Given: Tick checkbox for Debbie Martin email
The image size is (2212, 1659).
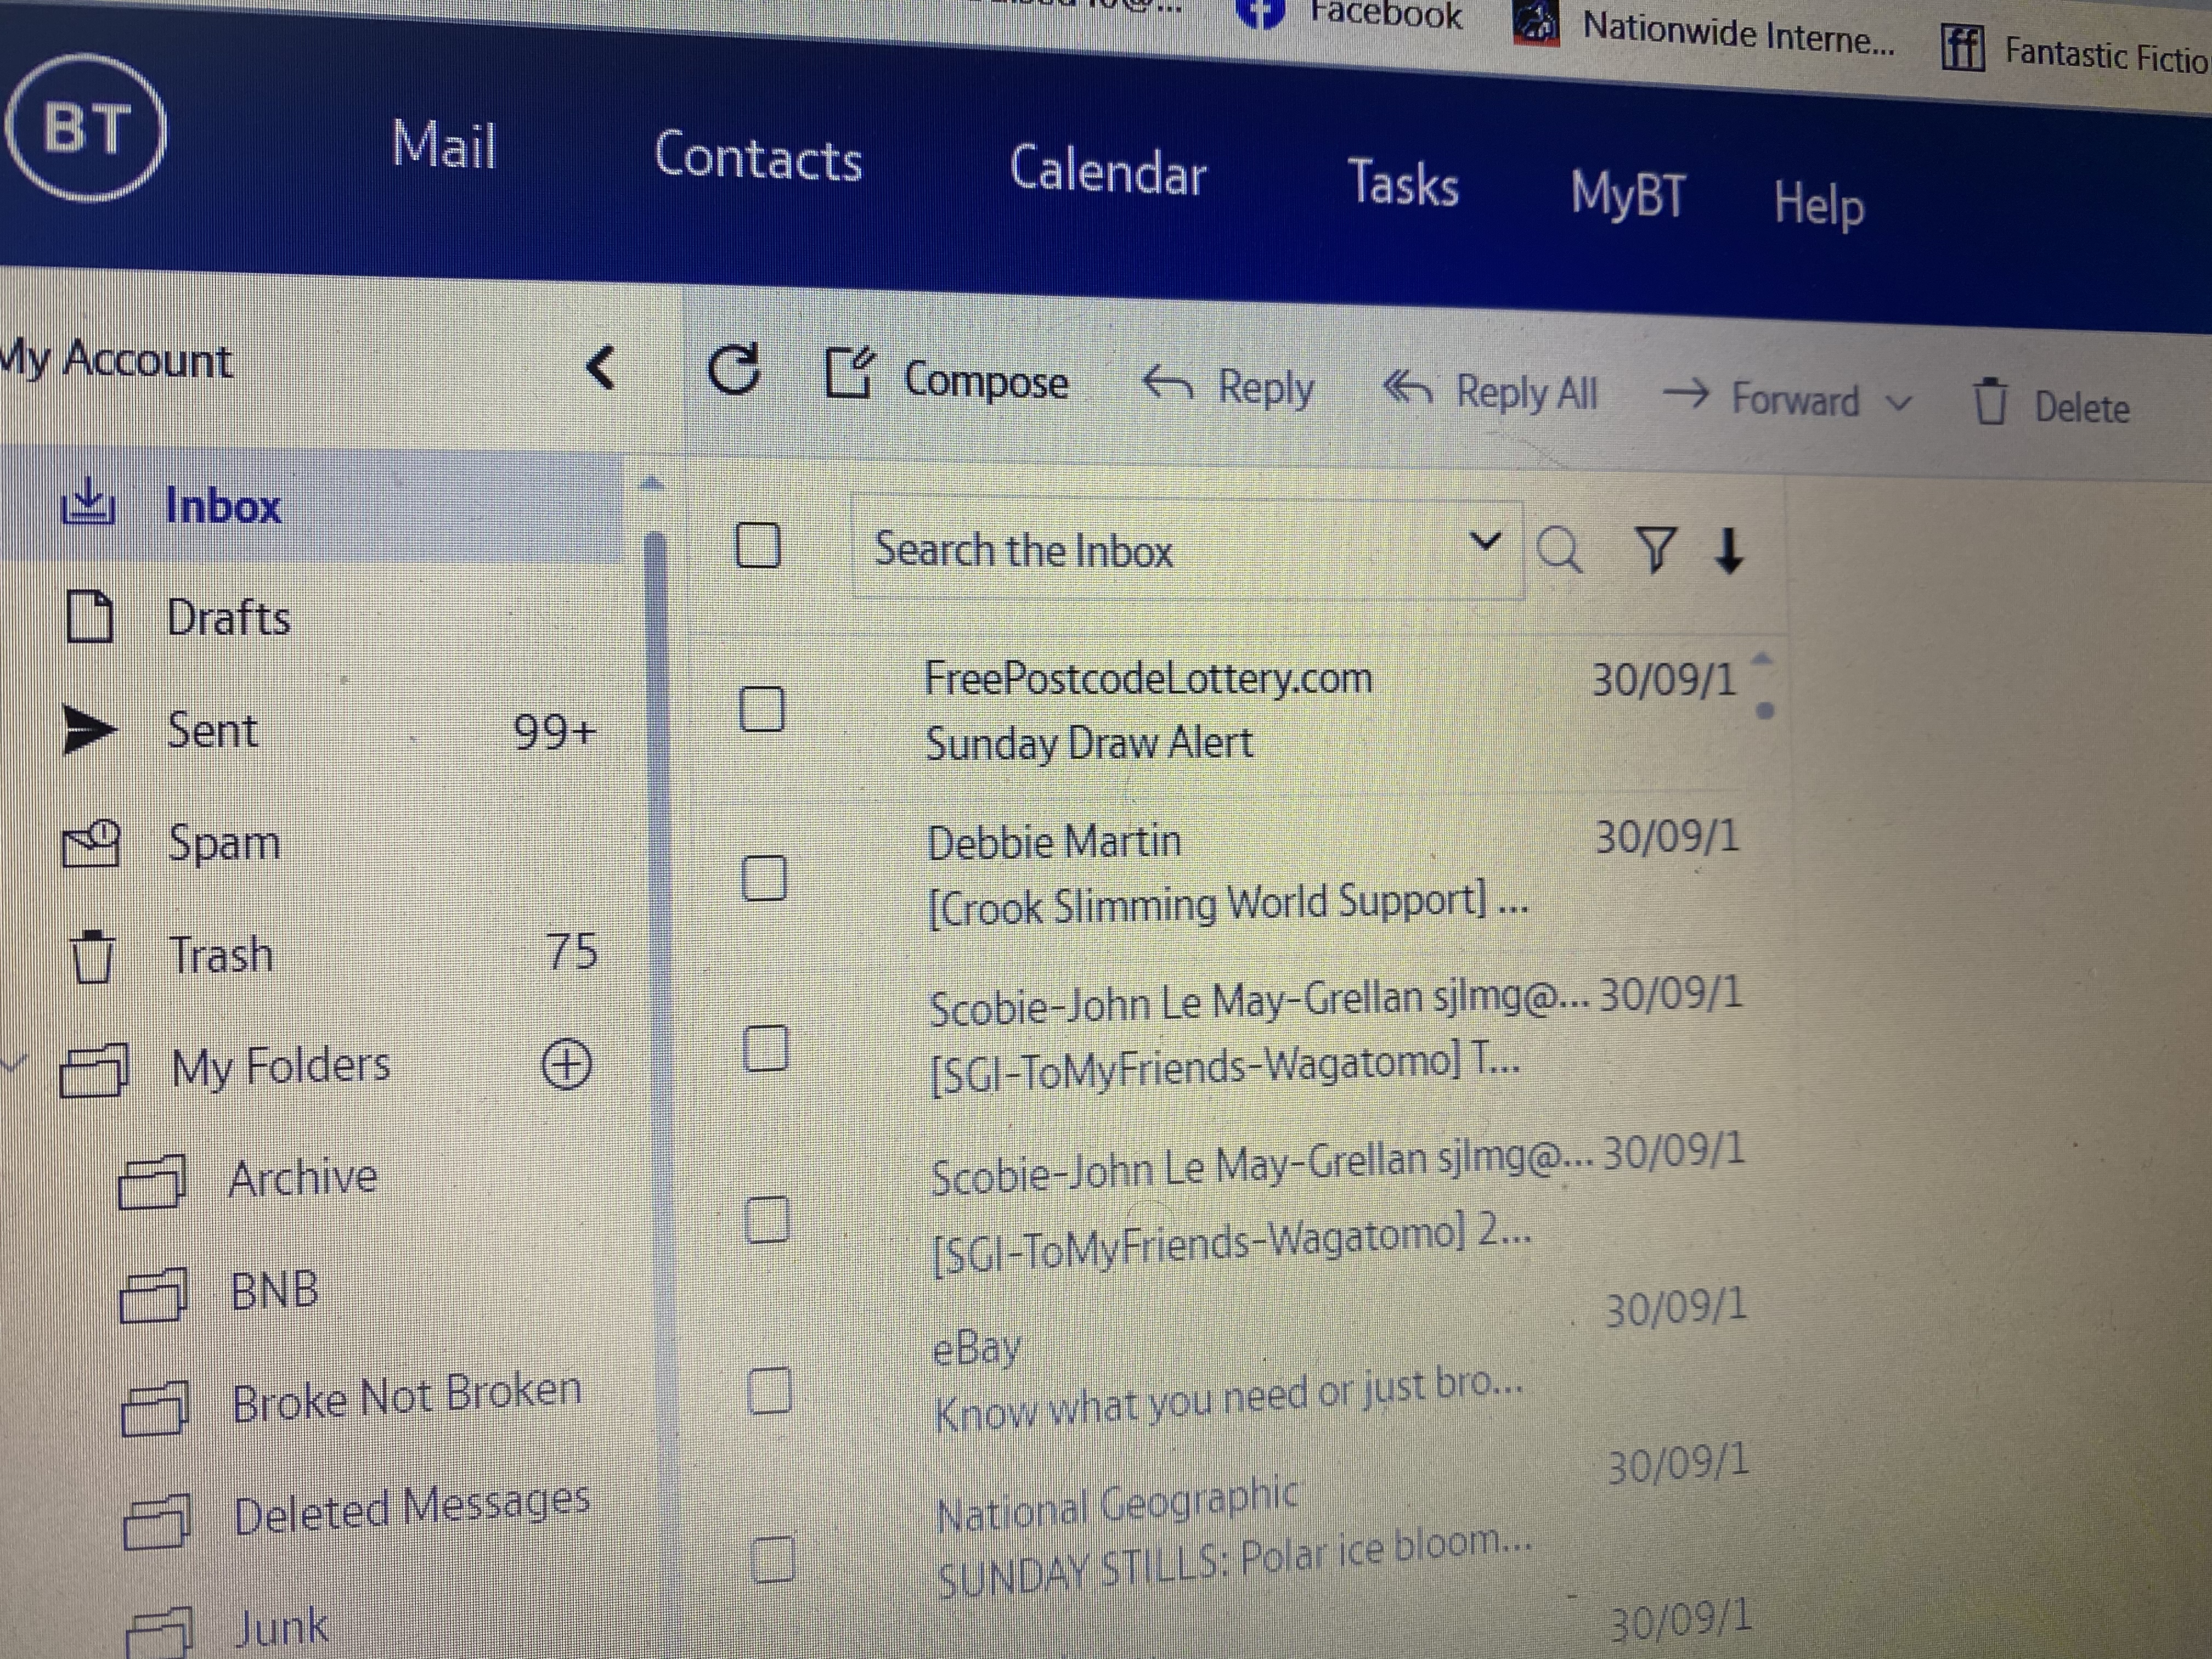Looking at the screenshot, I should [764, 878].
